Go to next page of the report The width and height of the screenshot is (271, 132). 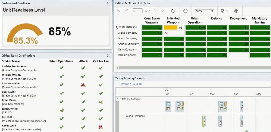click(155, 11)
